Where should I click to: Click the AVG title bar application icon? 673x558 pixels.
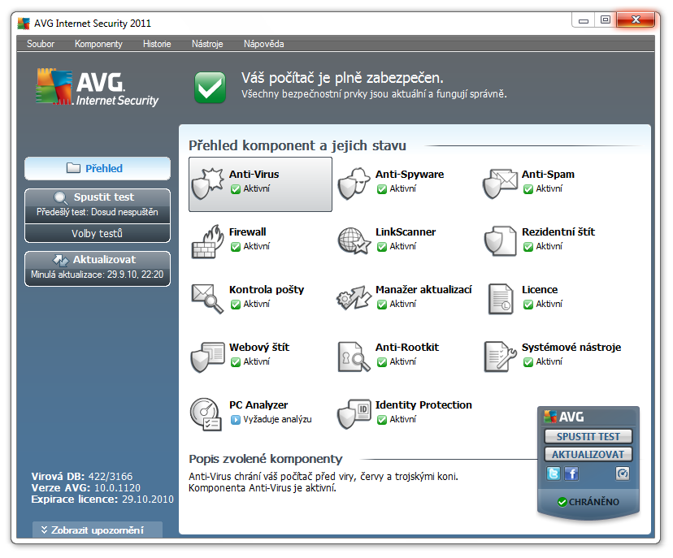click(24, 24)
